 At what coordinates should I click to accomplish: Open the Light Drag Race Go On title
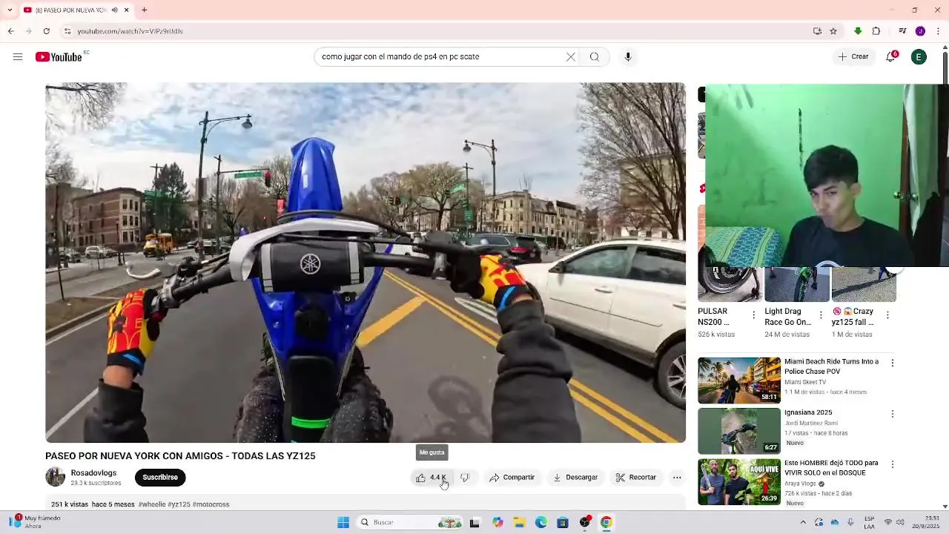pos(788,317)
